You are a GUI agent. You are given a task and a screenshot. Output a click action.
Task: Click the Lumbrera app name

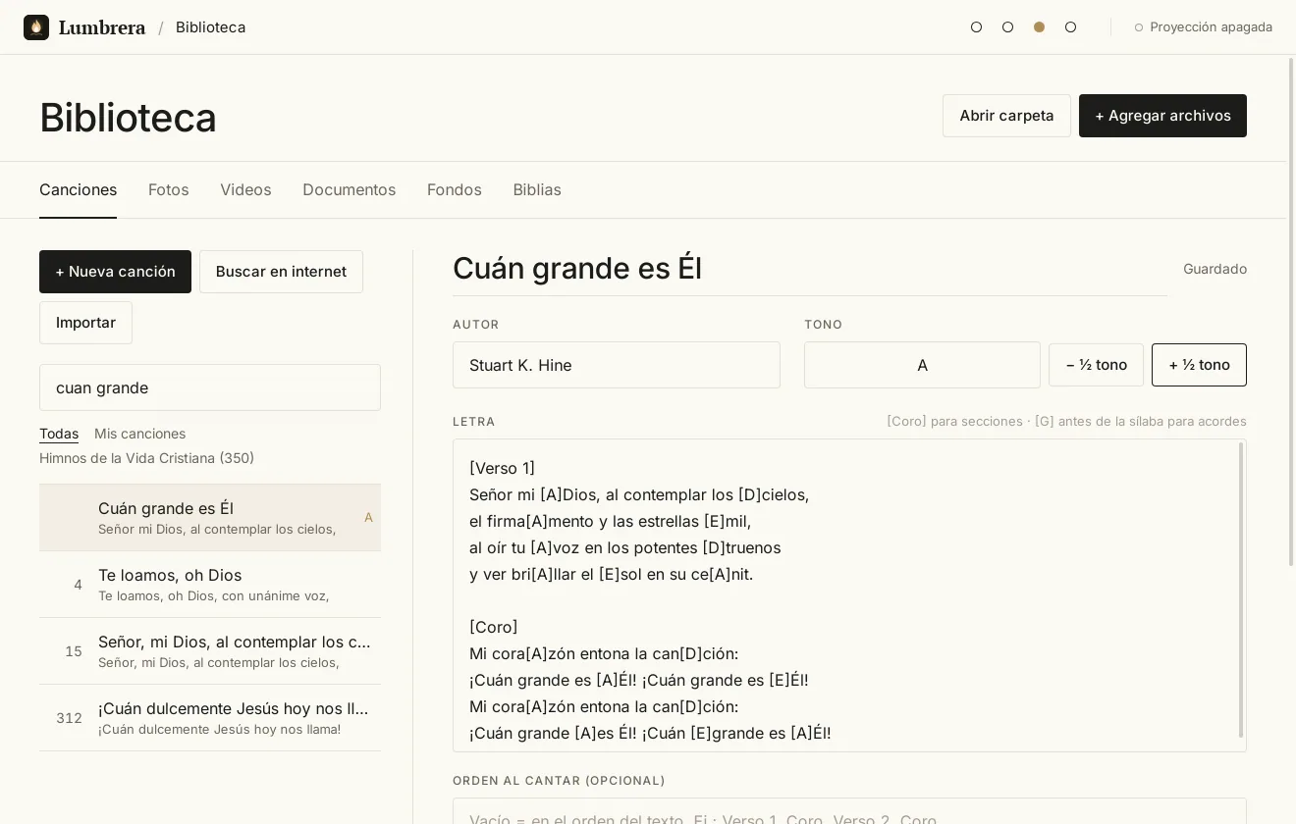(102, 27)
